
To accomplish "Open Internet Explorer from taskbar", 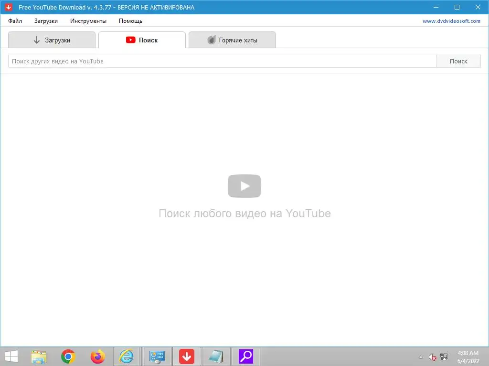I will coord(127,356).
